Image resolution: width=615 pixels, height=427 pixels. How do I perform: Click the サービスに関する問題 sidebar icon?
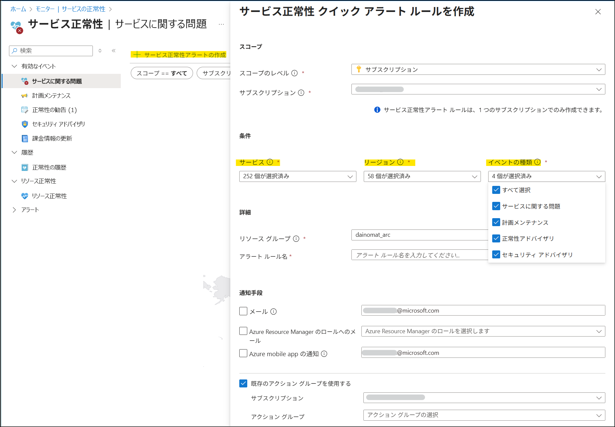click(25, 81)
